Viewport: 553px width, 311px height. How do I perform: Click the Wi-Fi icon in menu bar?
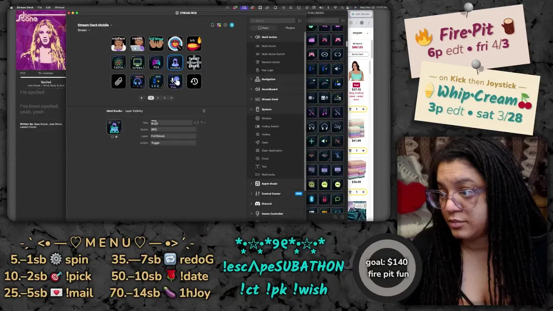[335, 7]
